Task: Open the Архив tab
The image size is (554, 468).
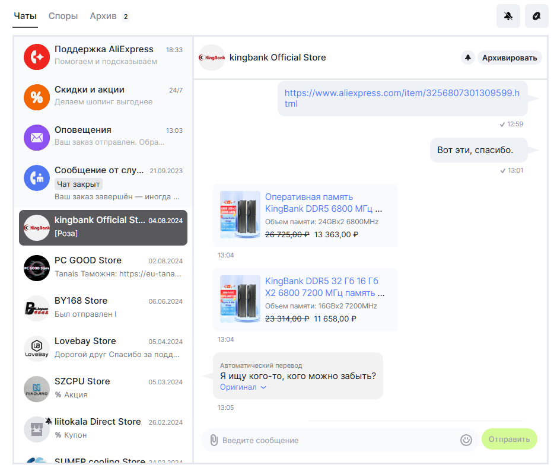Action: coord(103,16)
